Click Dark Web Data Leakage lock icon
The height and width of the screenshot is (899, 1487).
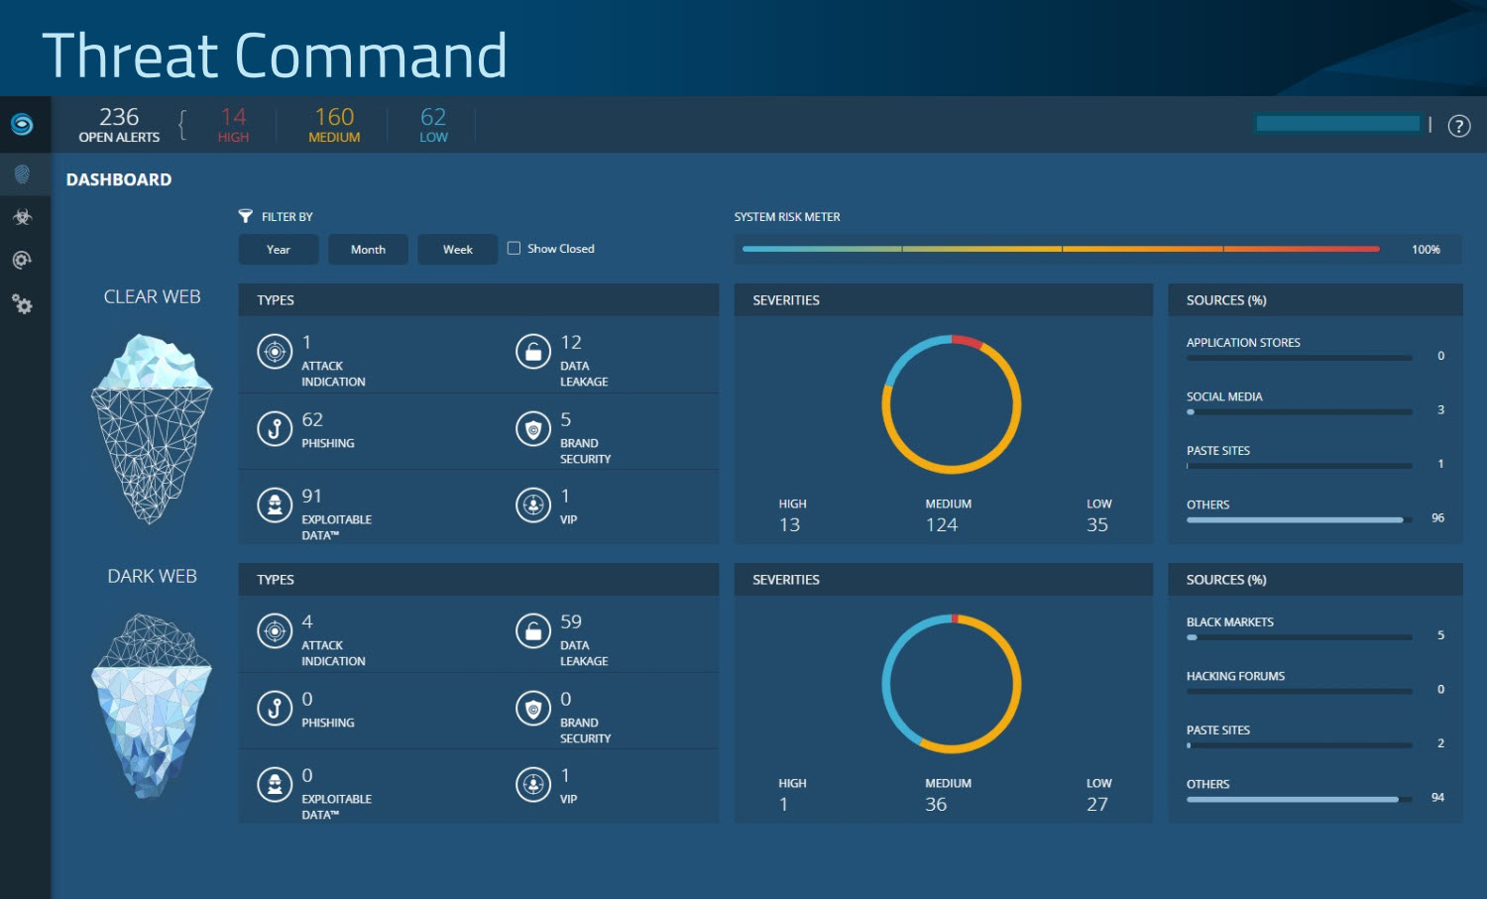(x=533, y=631)
